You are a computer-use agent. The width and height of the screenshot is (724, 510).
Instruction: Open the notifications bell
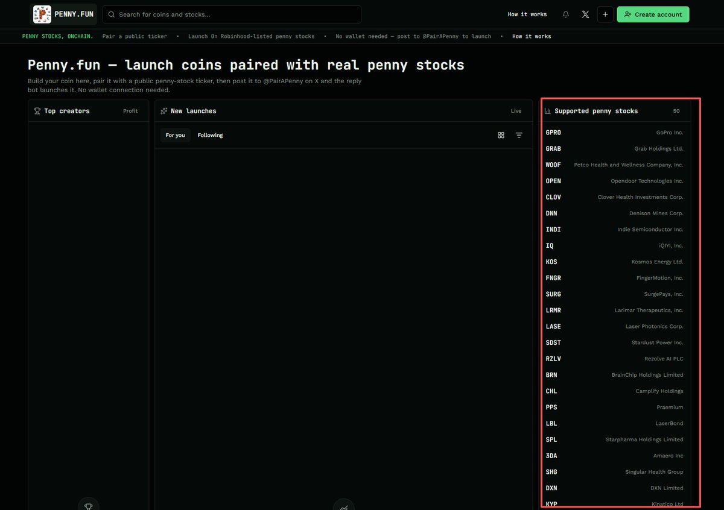(x=565, y=14)
